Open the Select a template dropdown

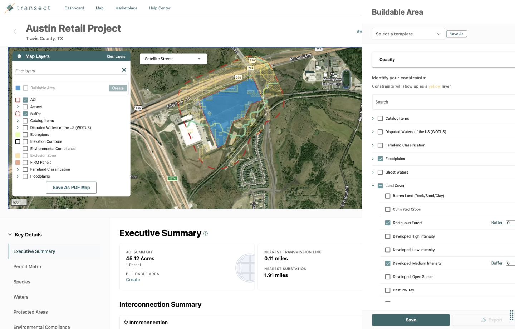(x=408, y=34)
